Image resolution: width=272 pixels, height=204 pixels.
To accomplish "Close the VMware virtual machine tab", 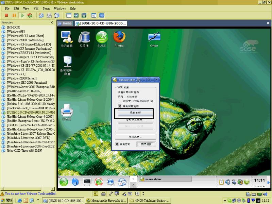I will (268, 23).
